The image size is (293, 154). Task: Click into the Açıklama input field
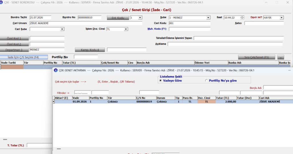(225, 44)
